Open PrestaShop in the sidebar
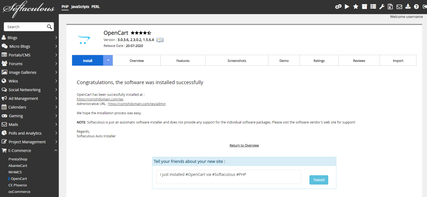 18,159
